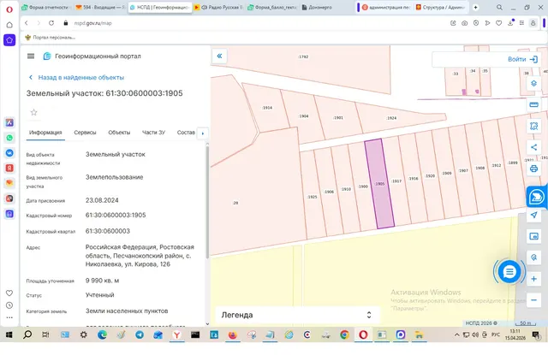548x355 pixels.
Task: Click the highlighted parcel 1905 on map
Action: click(x=380, y=184)
